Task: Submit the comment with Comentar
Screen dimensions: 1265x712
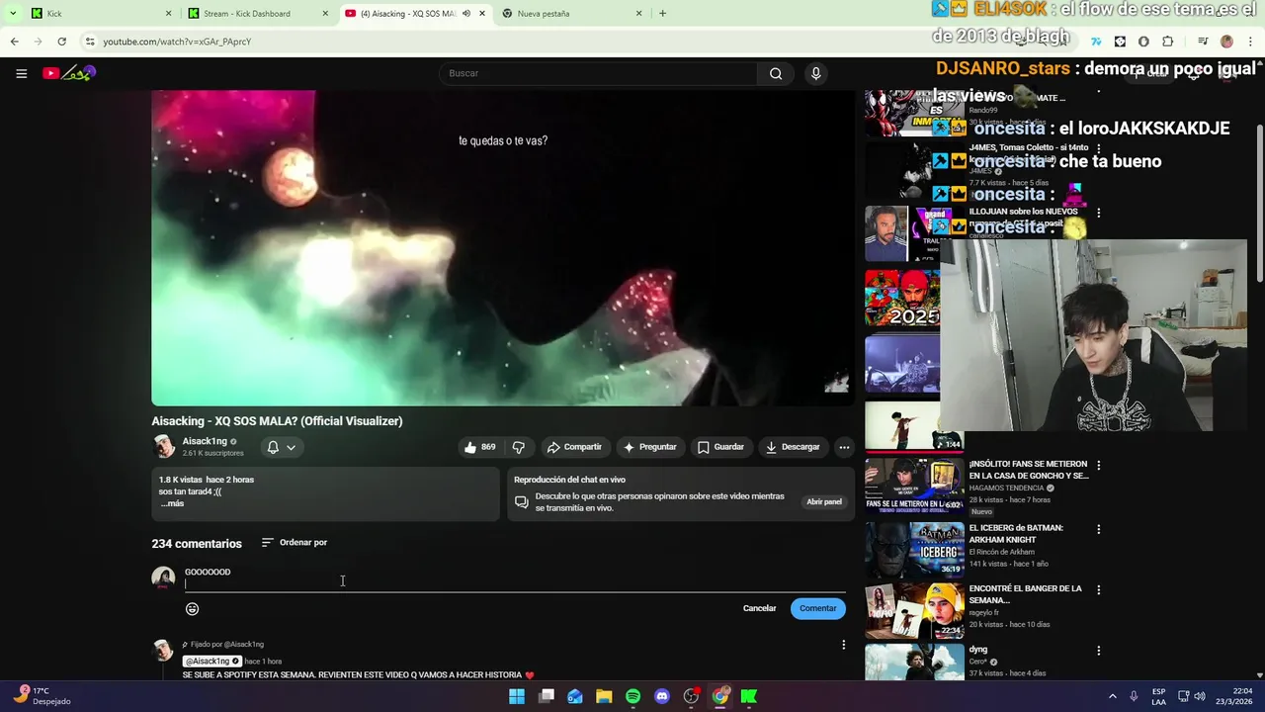Action: point(817,608)
